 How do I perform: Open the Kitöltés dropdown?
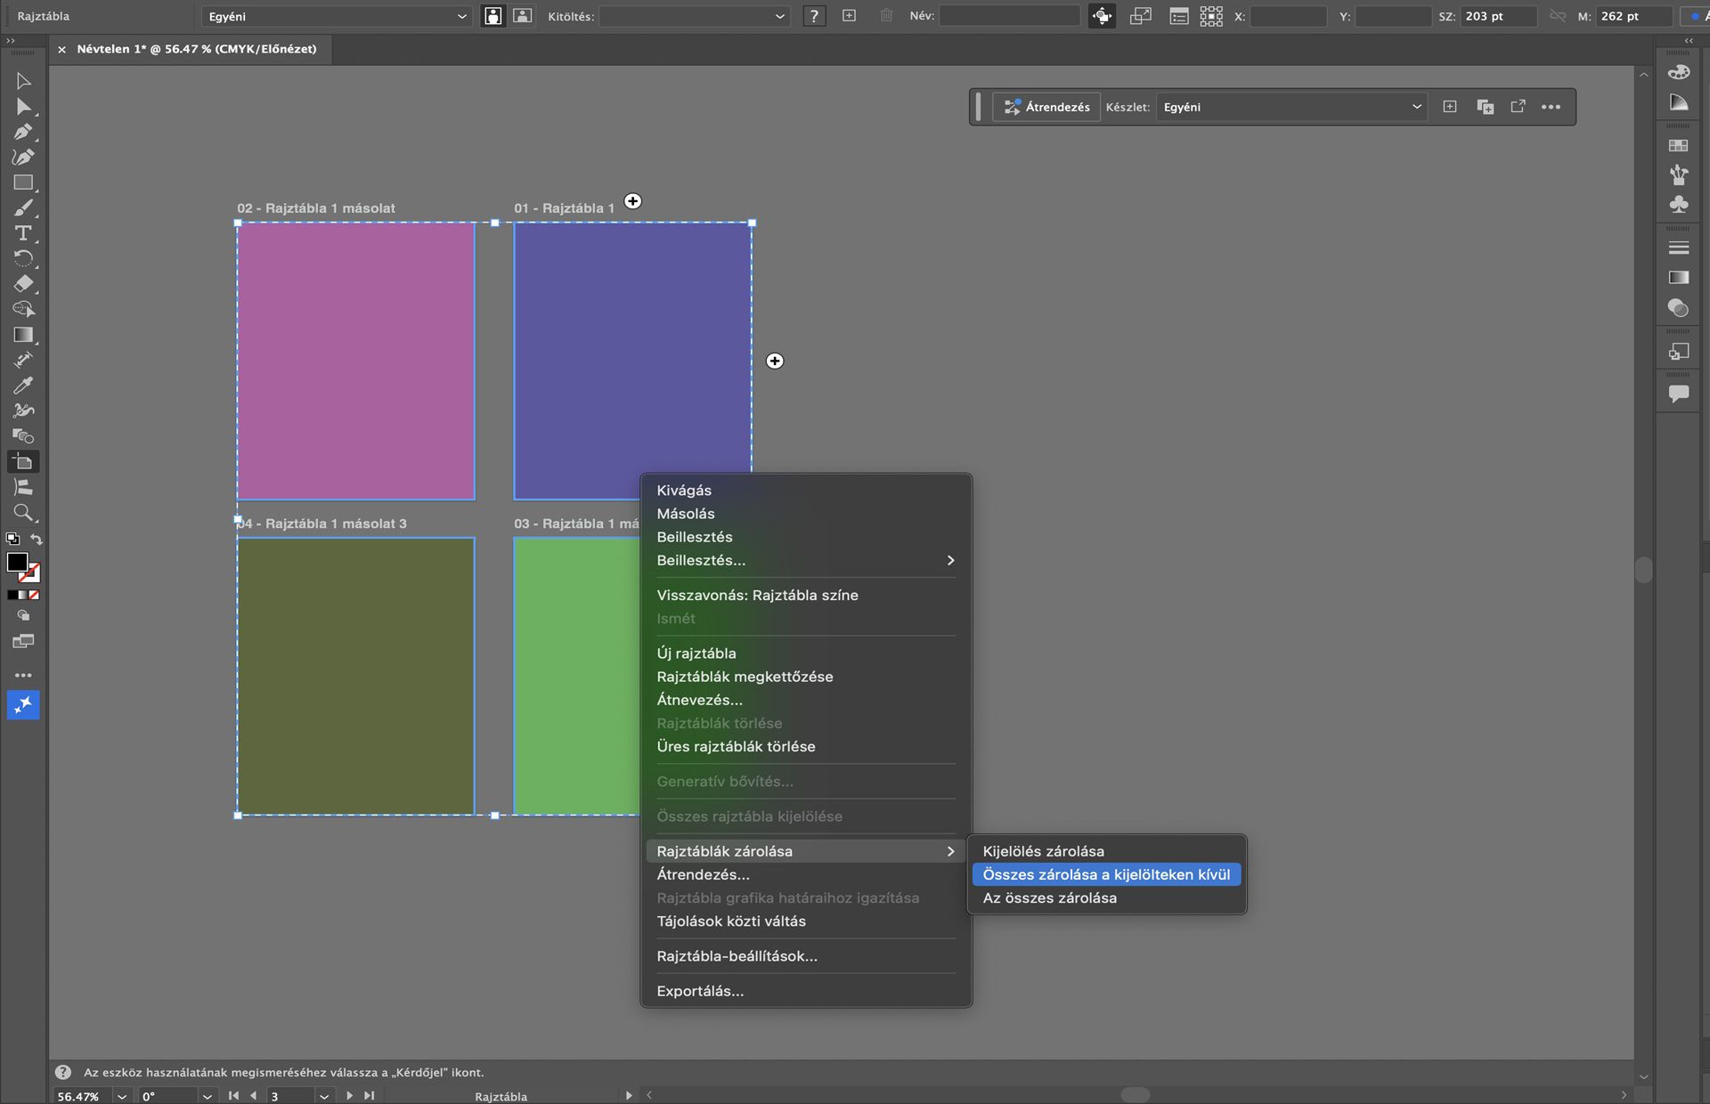tap(694, 16)
